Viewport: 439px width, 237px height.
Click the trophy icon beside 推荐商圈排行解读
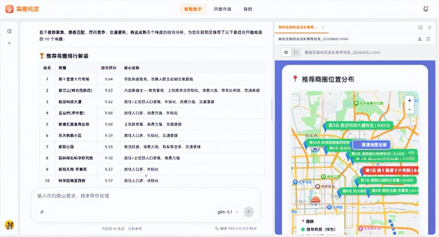click(42, 56)
